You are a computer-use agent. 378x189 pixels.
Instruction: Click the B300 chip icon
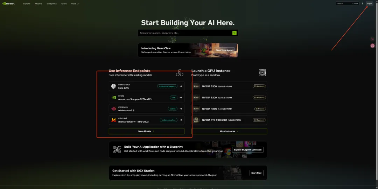point(196,86)
